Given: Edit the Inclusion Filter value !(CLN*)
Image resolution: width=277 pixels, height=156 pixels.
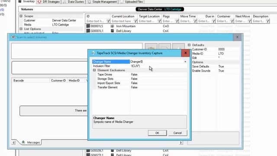Looking at the screenshot, I should pyautogui.click(x=135, y=66).
